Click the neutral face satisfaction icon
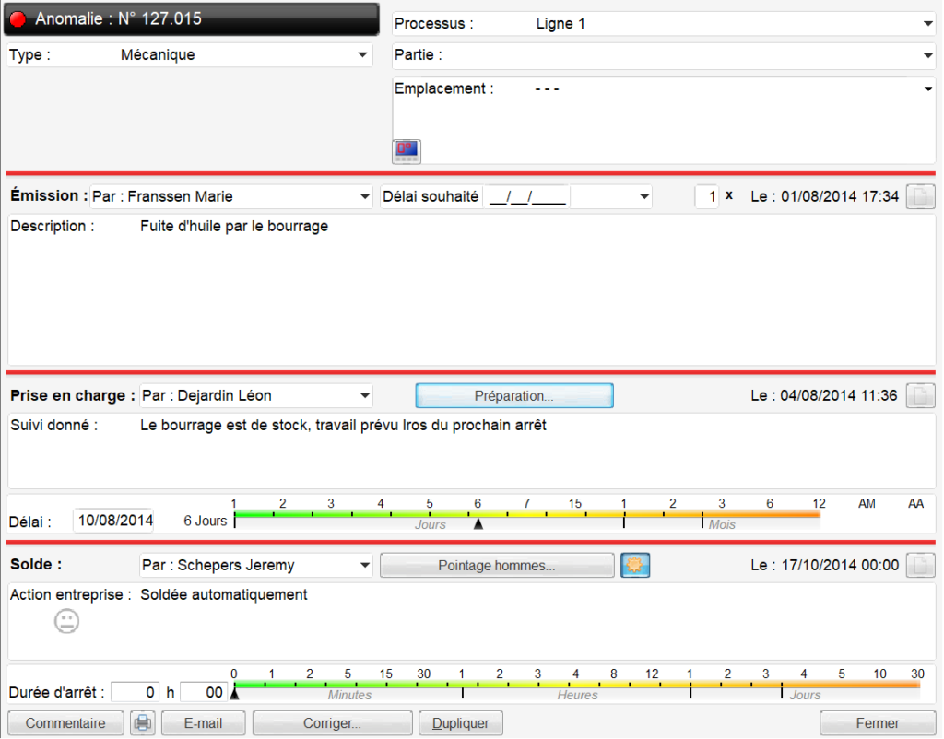Image resolution: width=944 pixels, height=739 pixels. (x=66, y=621)
